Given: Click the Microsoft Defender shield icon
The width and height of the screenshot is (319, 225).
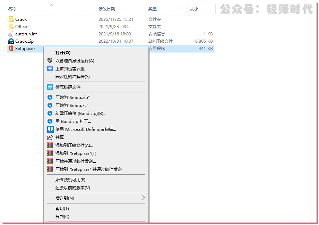Looking at the screenshot, I should pos(50,129).
